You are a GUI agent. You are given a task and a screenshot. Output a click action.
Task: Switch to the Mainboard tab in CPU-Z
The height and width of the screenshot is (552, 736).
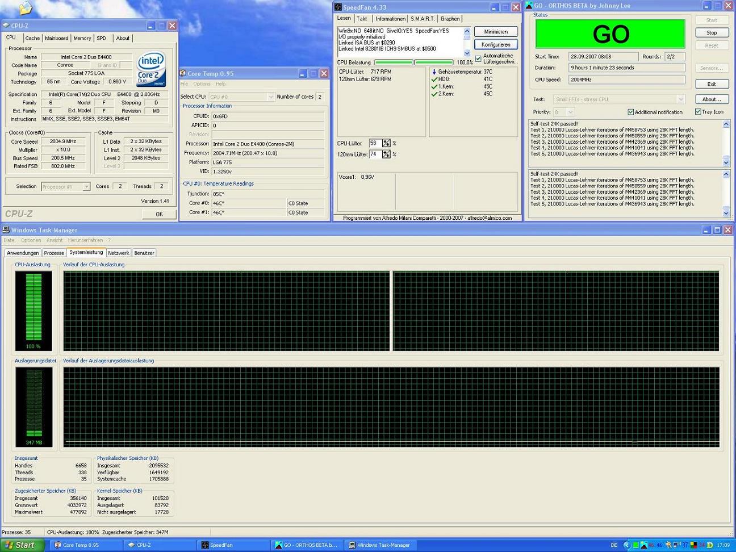(56, 38)
